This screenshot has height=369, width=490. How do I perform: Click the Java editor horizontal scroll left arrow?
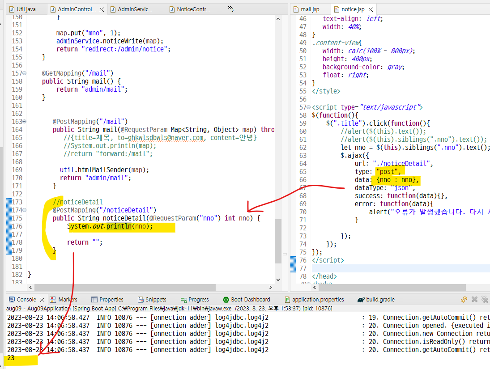30,287
